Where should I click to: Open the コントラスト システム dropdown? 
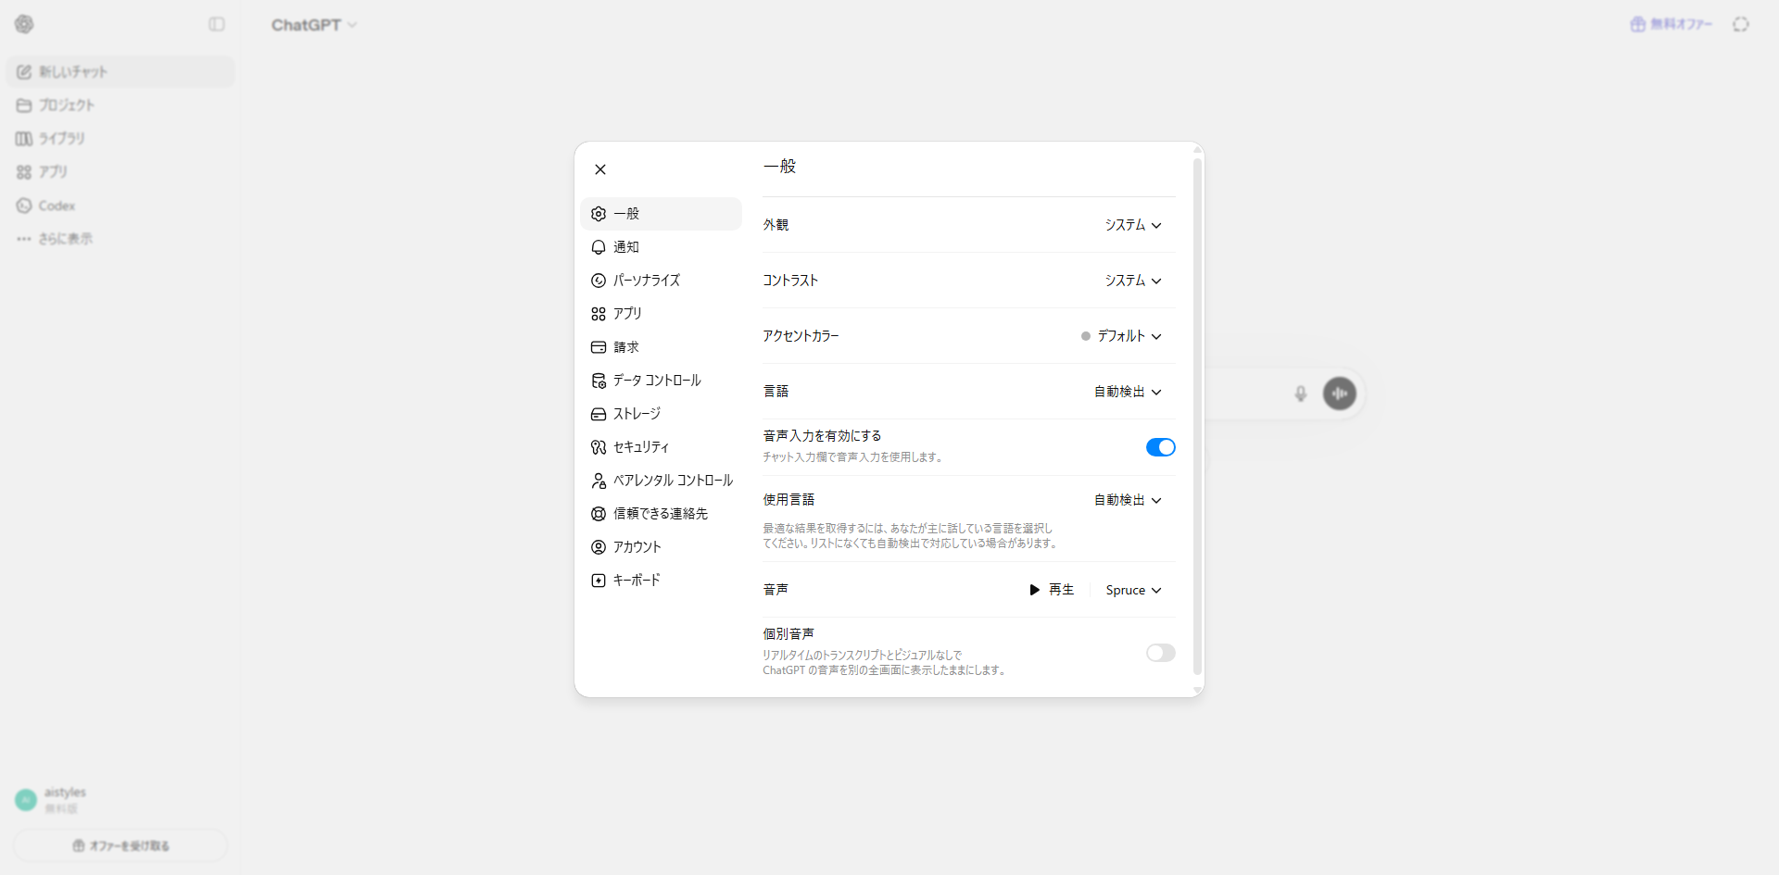pyautogui.click(x=1133, y=281)
